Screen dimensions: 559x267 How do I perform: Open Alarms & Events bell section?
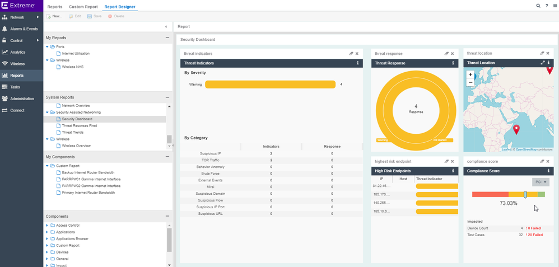pyautogui.click(x=21, y=29)
